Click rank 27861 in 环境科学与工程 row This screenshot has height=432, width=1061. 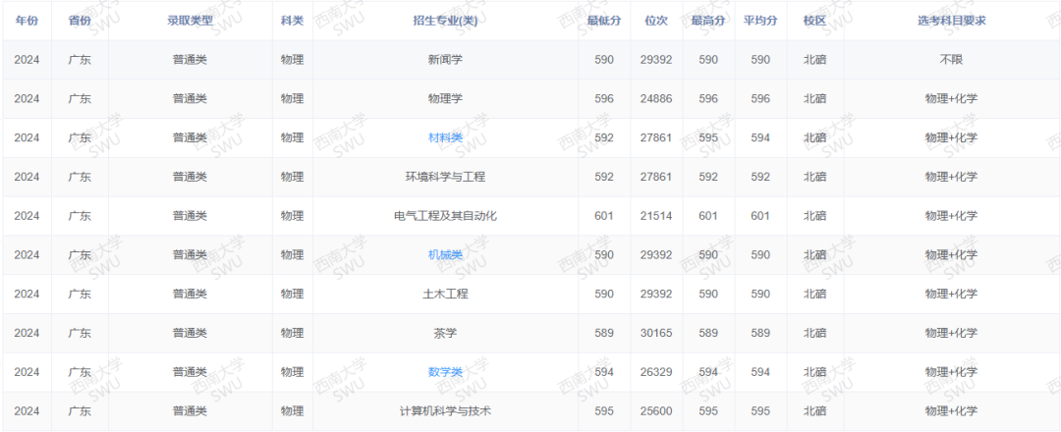[656, 177]
